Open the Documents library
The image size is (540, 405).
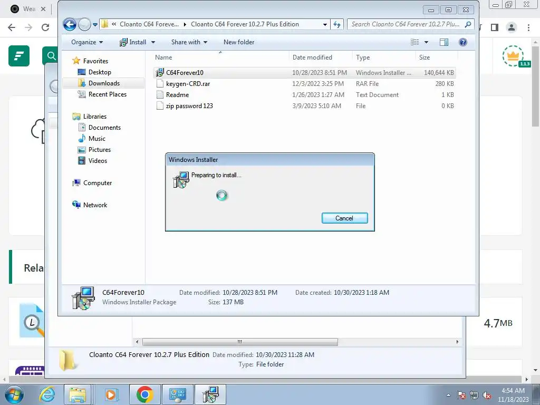click(x=104, y=128)
